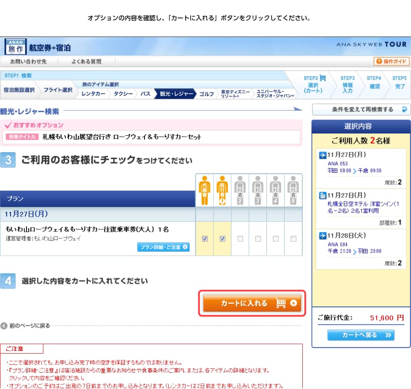Viewport: 411px width, 389px height.
Task: Click the 同行者1 orange person icon
Action: (222, 190)
